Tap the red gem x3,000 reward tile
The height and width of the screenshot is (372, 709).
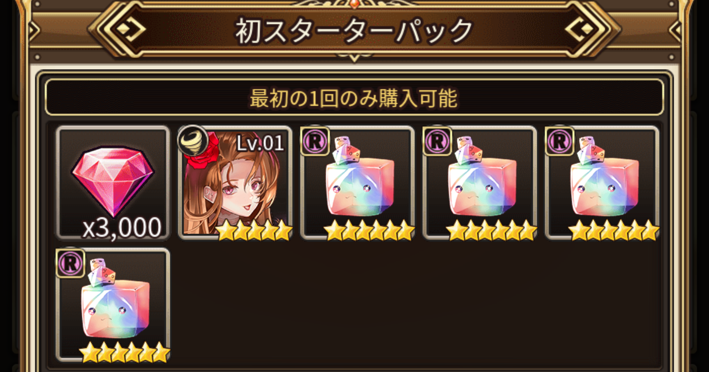113,183
